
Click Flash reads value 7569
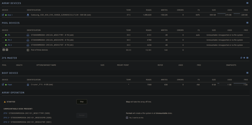[x=149, y=85]
